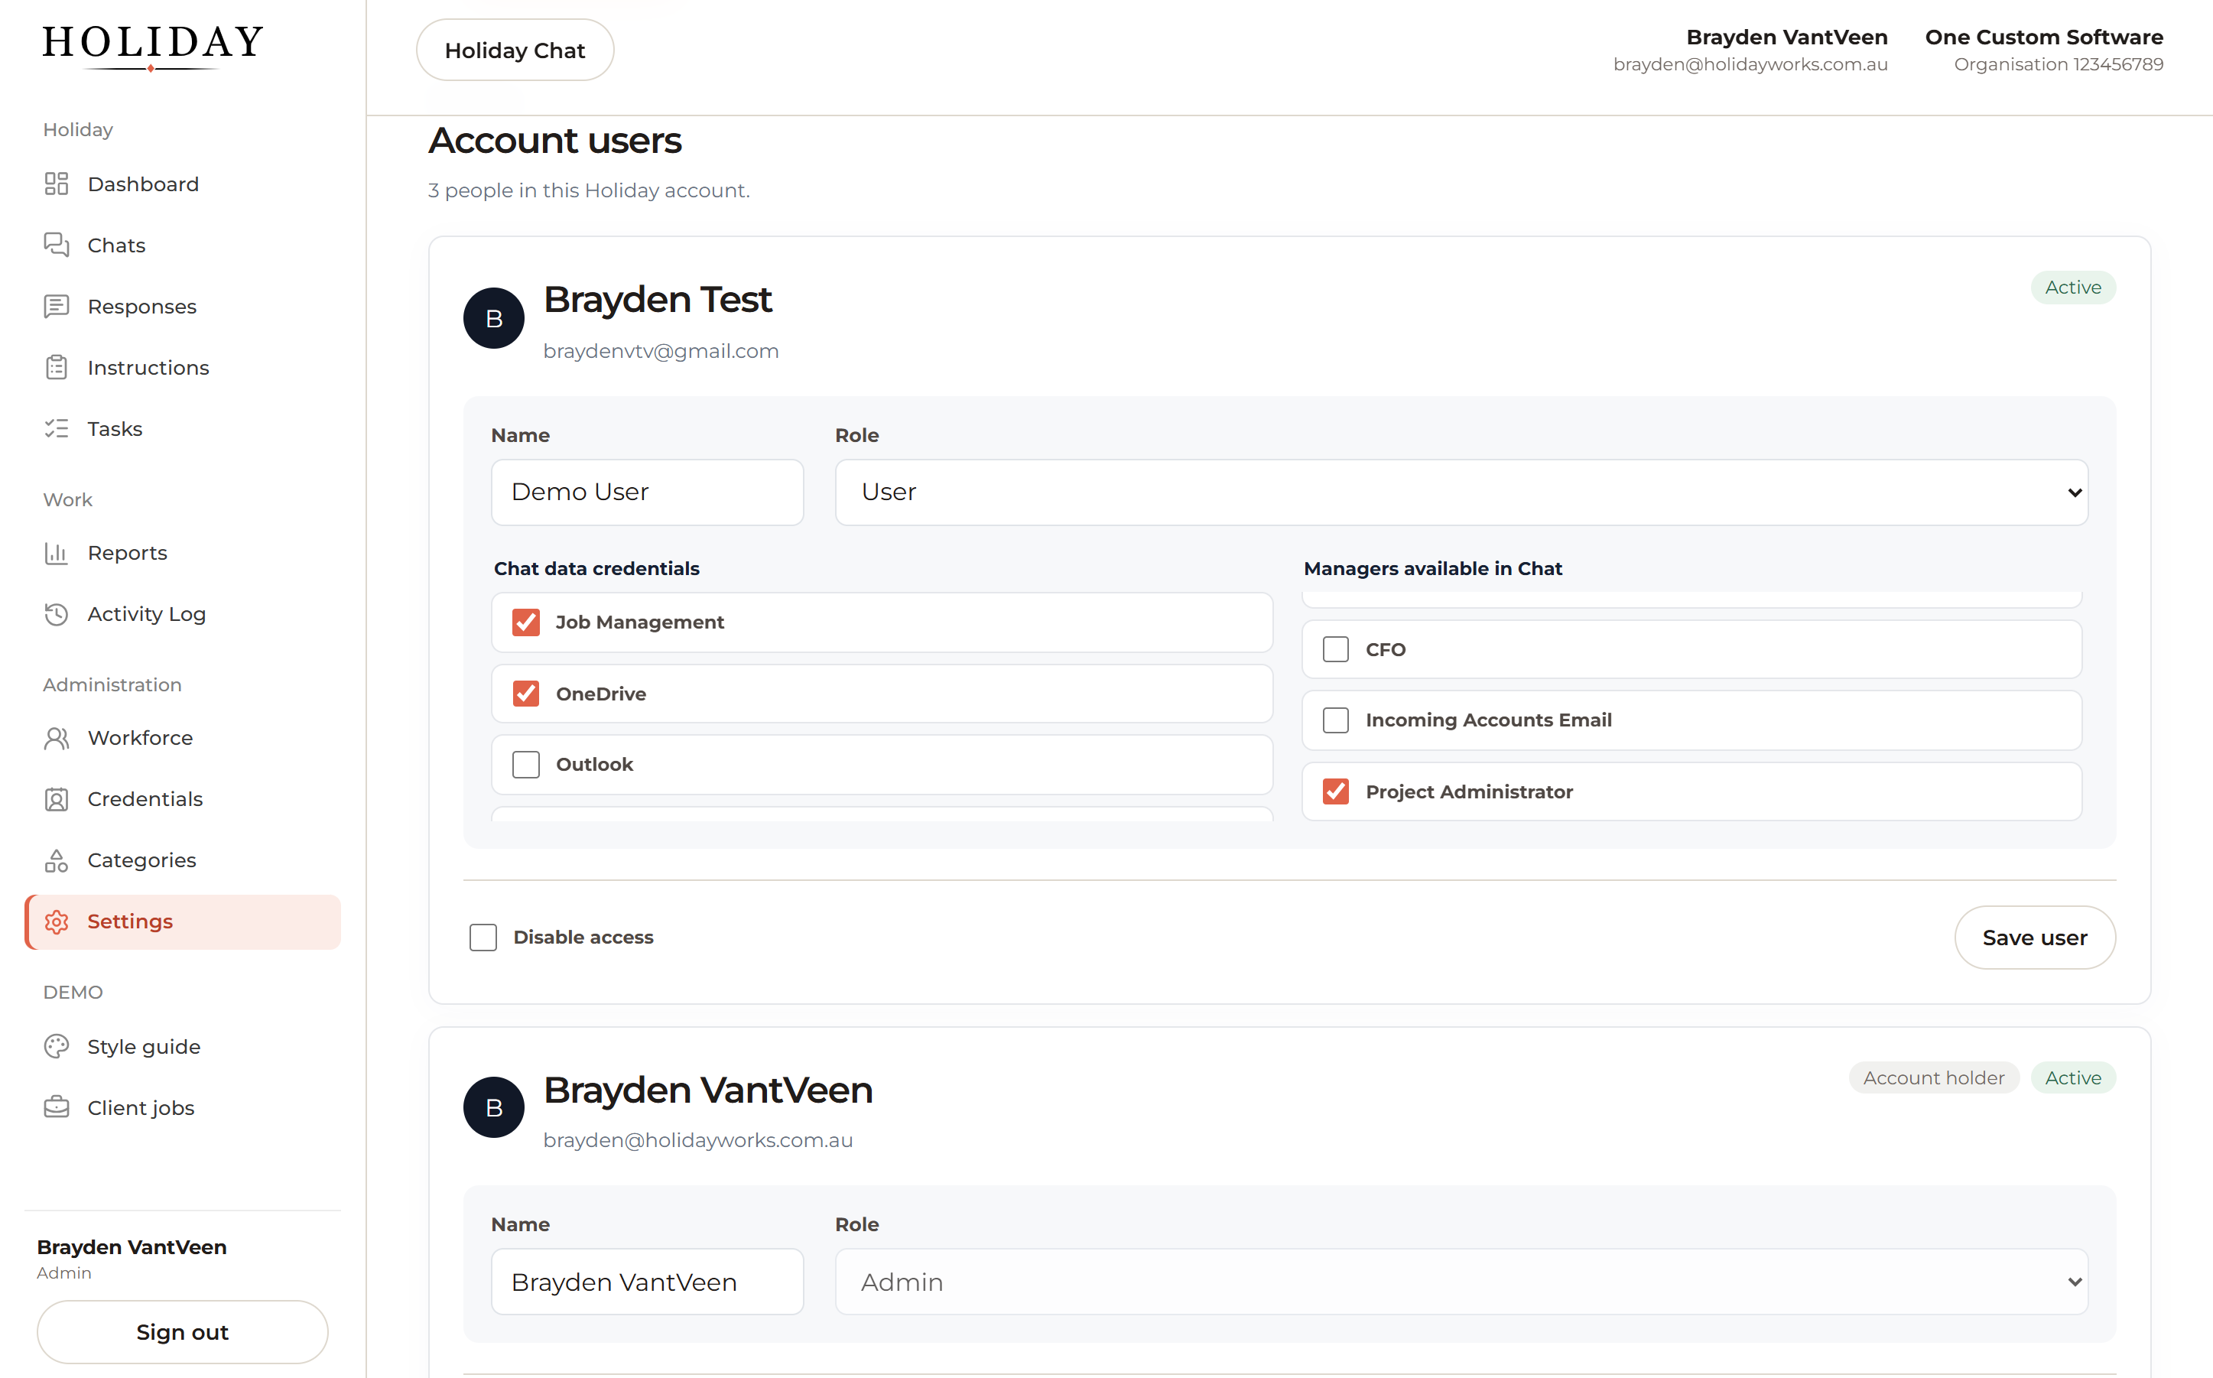
Task: Tick Incoming Accounts Email checkbox
Action: (x=1336, y=720)
